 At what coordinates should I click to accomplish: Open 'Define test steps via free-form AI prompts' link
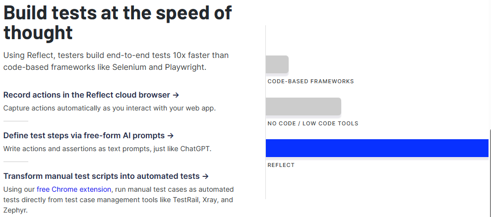[x=89, y=136]
